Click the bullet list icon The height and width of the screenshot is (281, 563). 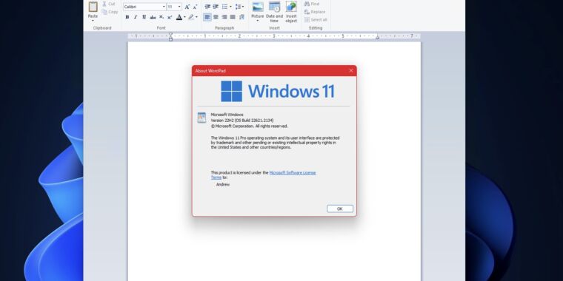(224, 7)
